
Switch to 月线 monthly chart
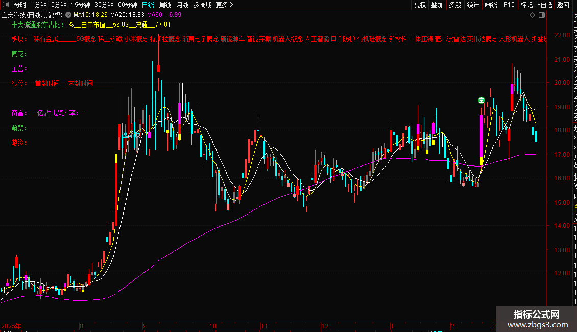coord(182,5)
